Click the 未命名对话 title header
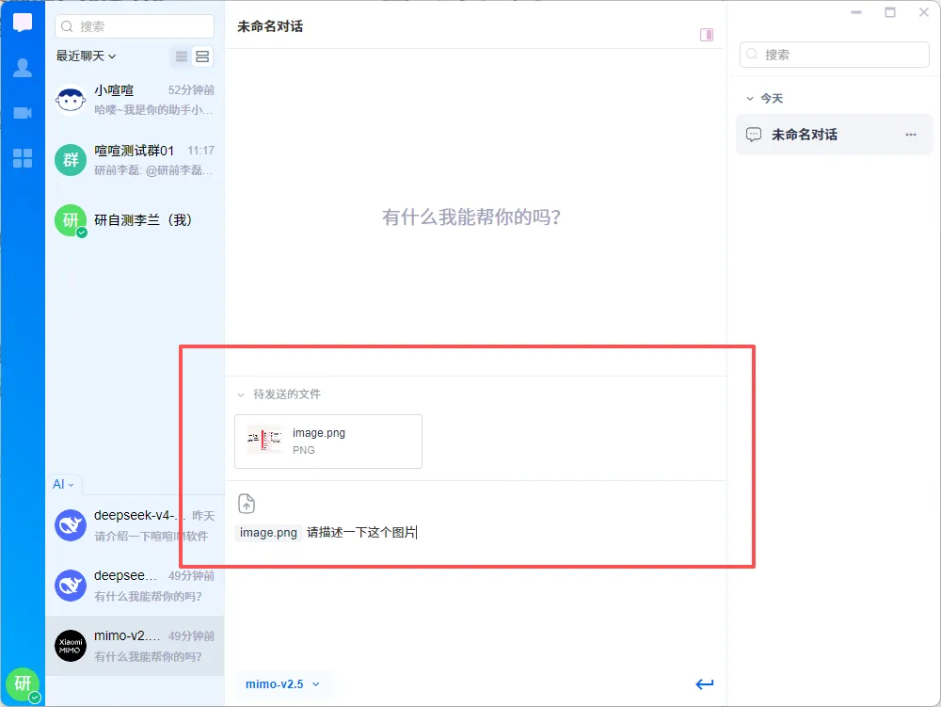Image resolution: width=941 pixels, height=707 pixels. (x=270, y=26)
